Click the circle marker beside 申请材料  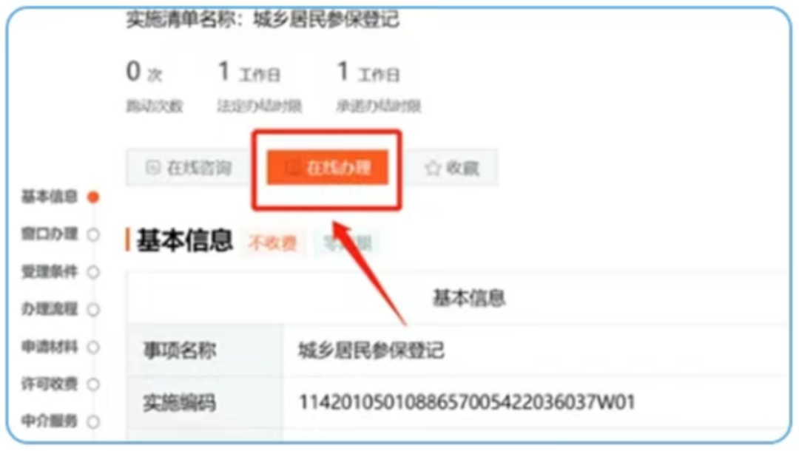93,347
